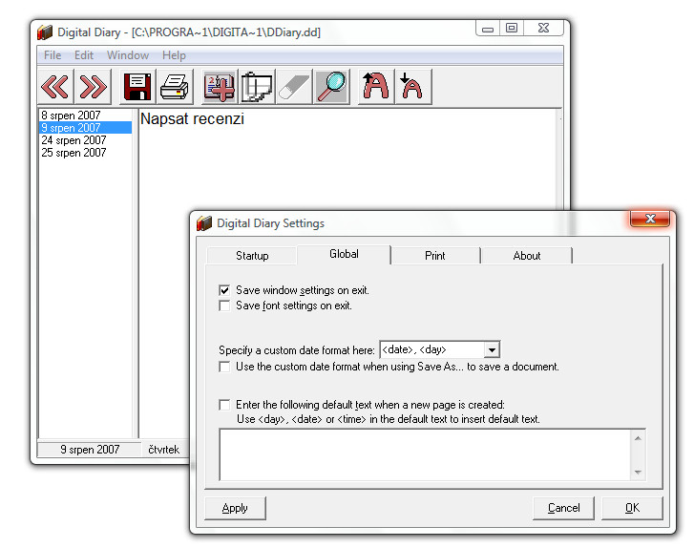Expand the custom date format dropdown
The width and height of the screenshot is (694, 548).
coord(492,350)
